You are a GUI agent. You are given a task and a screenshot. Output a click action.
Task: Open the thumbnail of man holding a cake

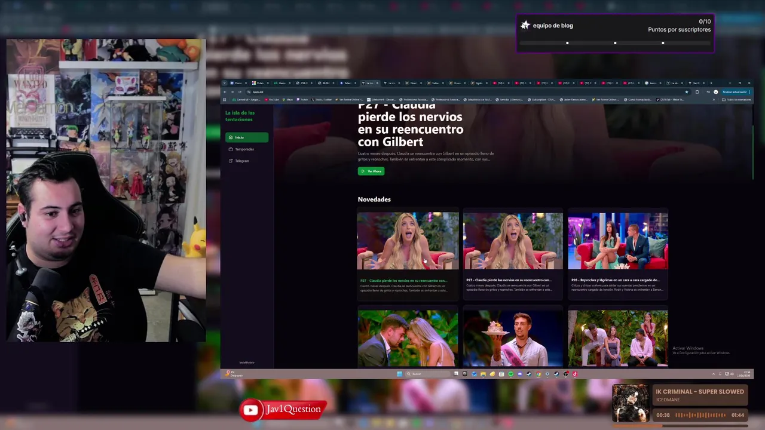(513, 337)
